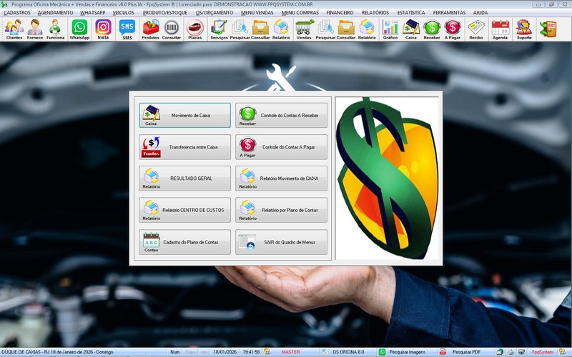The height and width of the screenshot is (357, 572).
Task: Click SAIR do Quadro de Menus button
Action: (281, 242)
